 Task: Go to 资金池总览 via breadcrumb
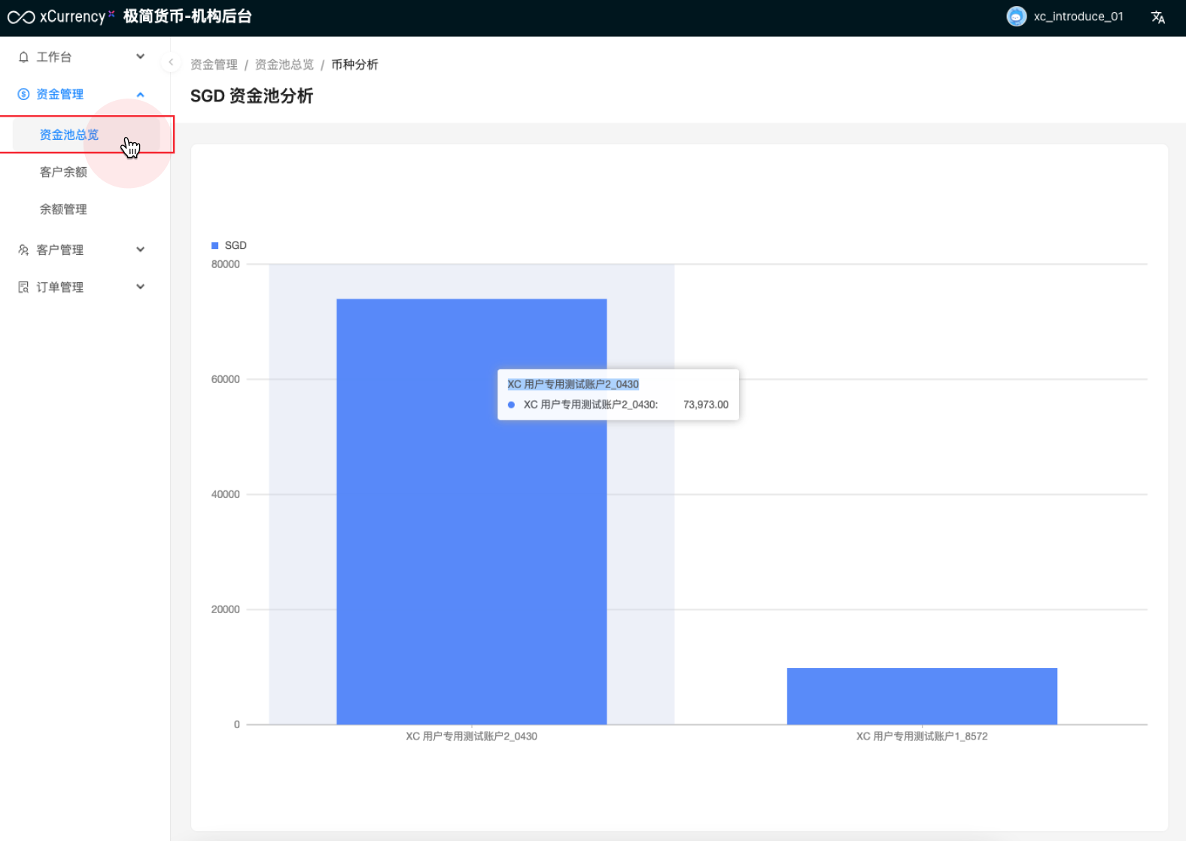(x=284, y=65)
